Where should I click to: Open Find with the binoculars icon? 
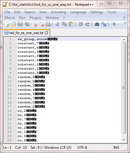(x=97, y=24)
